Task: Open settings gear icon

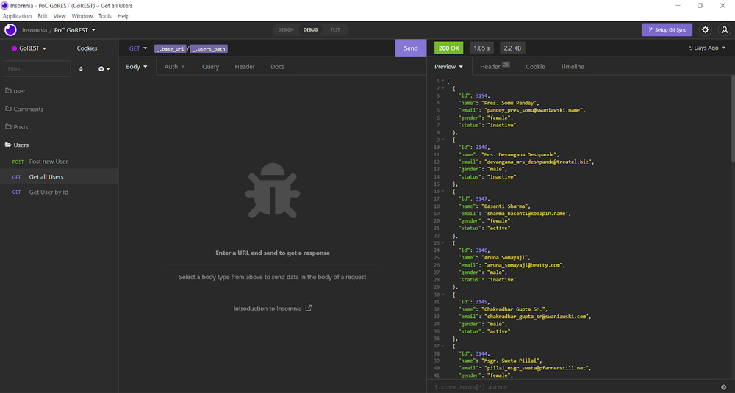Action: (705, 30)
